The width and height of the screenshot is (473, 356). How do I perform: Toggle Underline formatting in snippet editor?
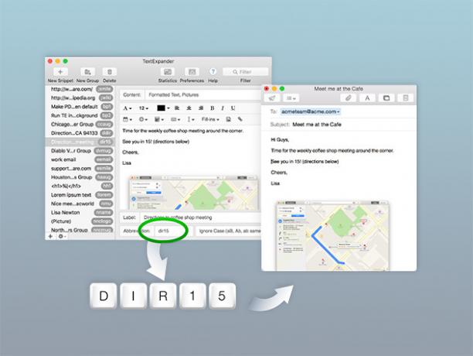click(233, 108)
